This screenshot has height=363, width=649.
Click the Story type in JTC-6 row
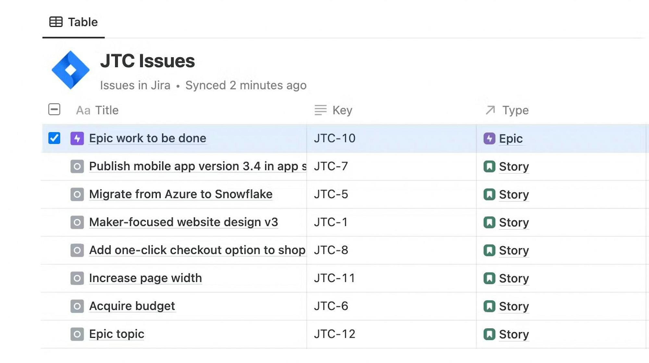coord(514,306)
